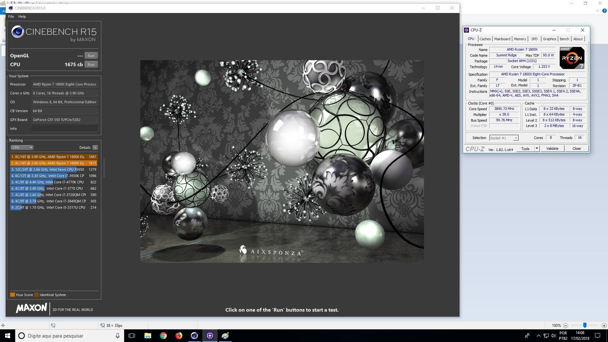
Task: Open the File menu in Cinebench
Action: (11, 16)
